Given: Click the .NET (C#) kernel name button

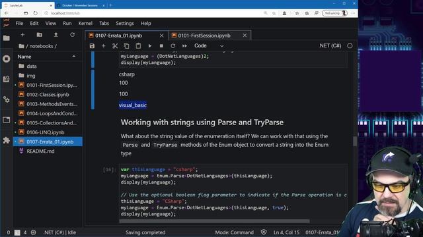Looking at the screenshot, I should [330, 45].
